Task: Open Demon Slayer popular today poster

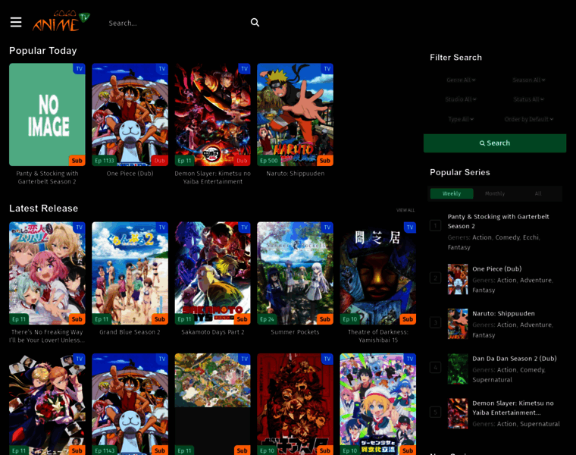Action: [212, 115]
